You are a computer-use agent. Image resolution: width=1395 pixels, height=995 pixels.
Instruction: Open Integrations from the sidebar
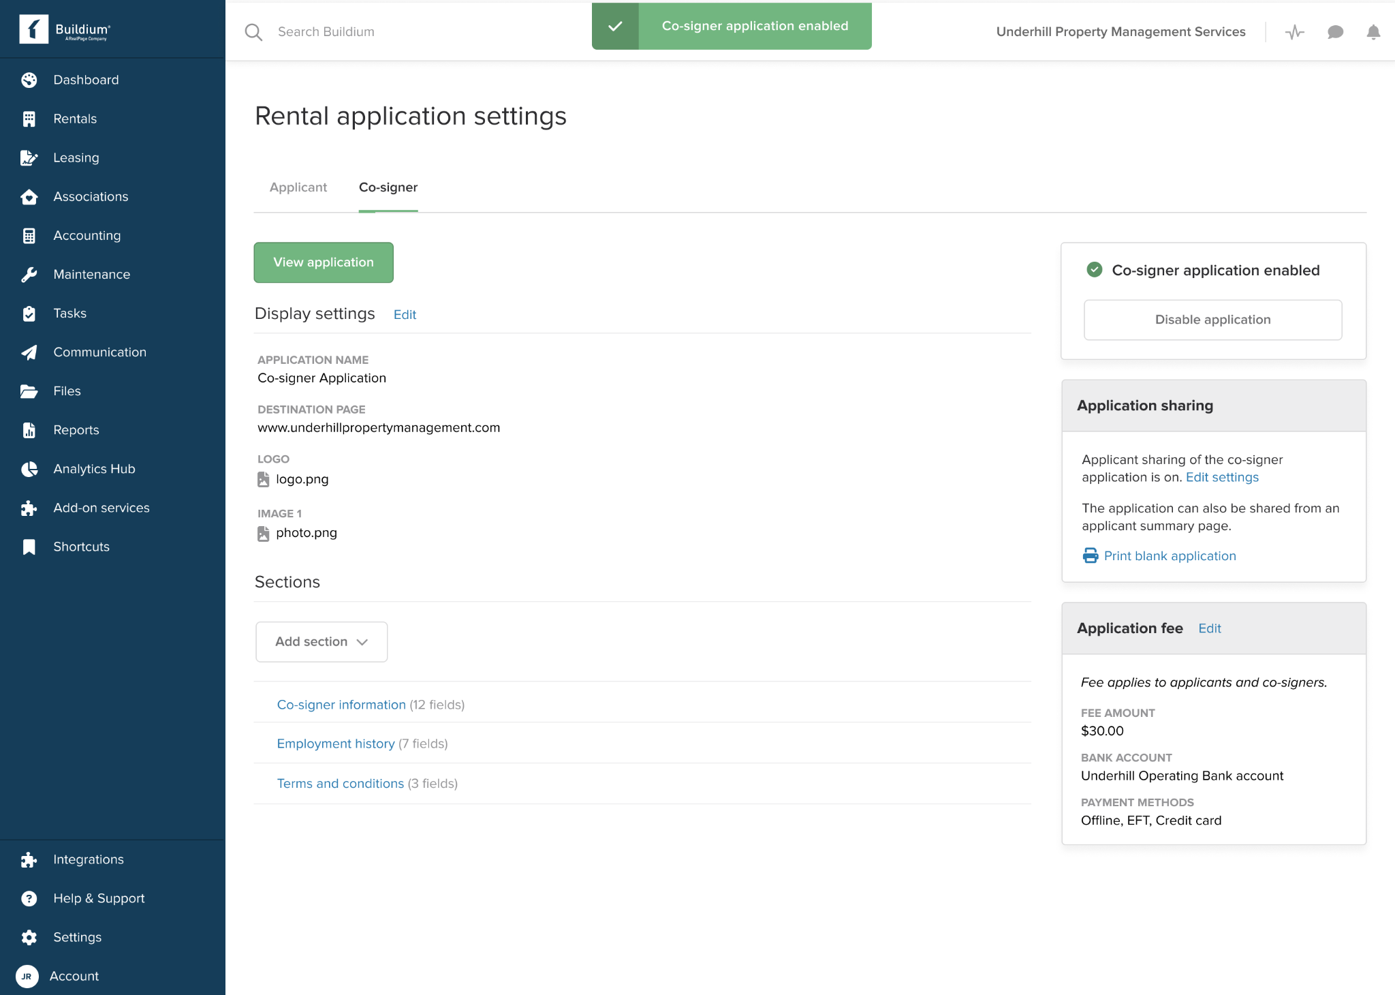coord(88,859)
